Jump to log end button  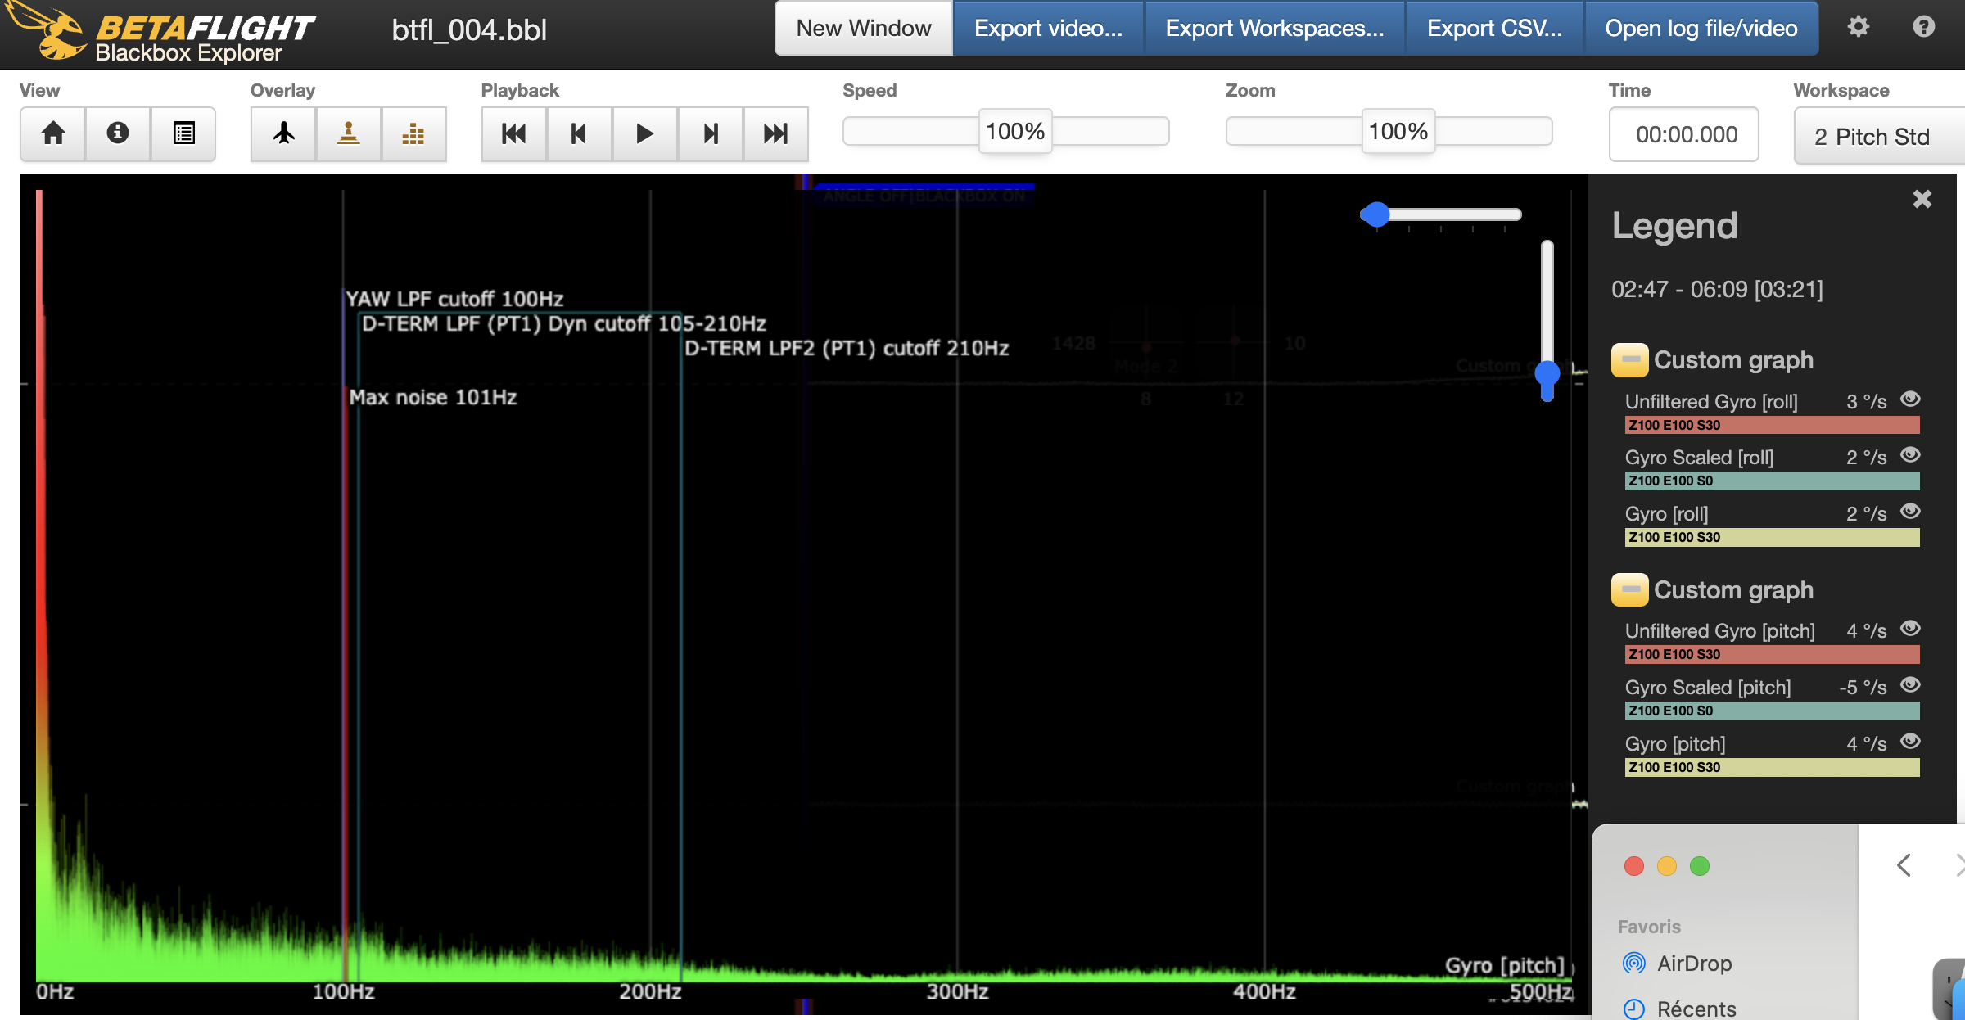pyautogui.click(x=775, y=133)
